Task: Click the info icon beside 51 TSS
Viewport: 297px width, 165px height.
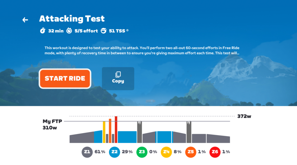Action: [x=127, y=30]
